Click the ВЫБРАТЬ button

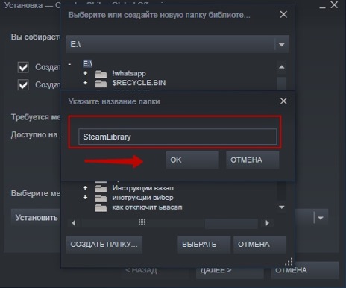[204, 245]
